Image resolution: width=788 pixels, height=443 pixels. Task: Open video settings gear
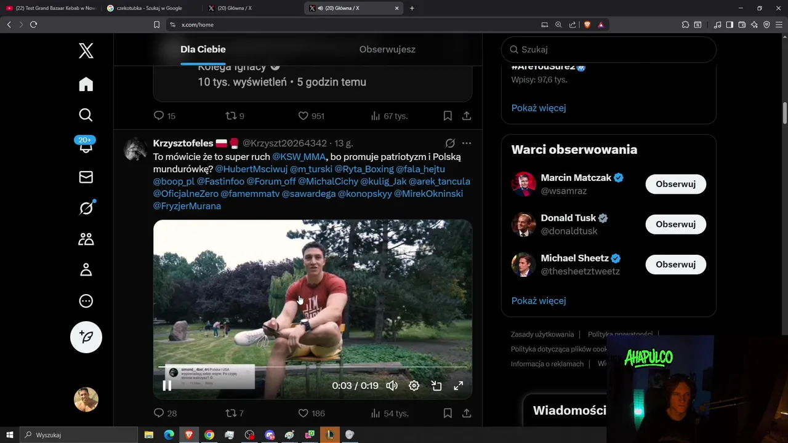(414, 386)
